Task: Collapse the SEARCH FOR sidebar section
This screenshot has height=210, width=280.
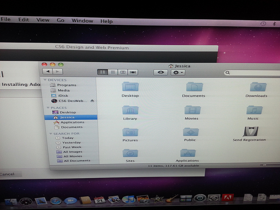Action: (50, 133)
